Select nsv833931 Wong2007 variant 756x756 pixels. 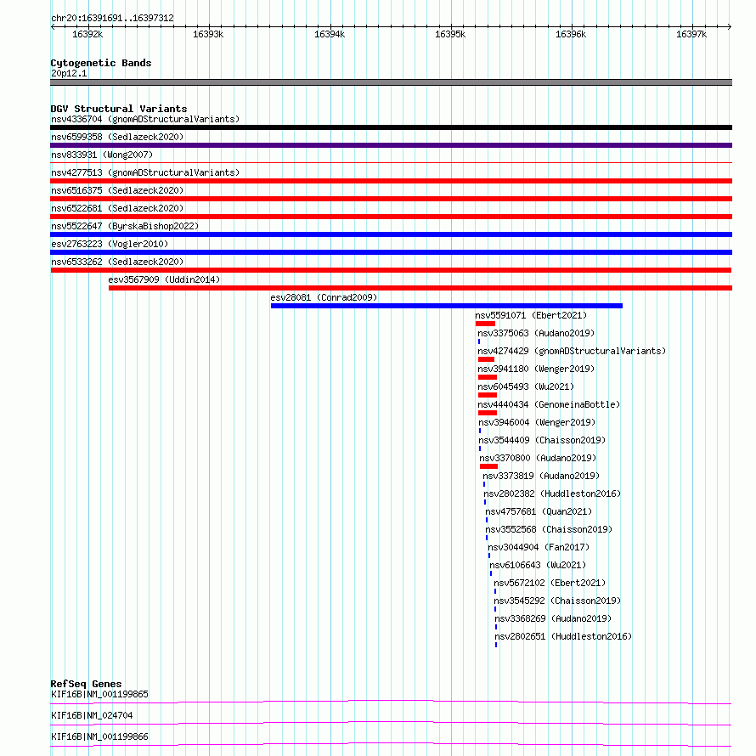coord(102,155)
